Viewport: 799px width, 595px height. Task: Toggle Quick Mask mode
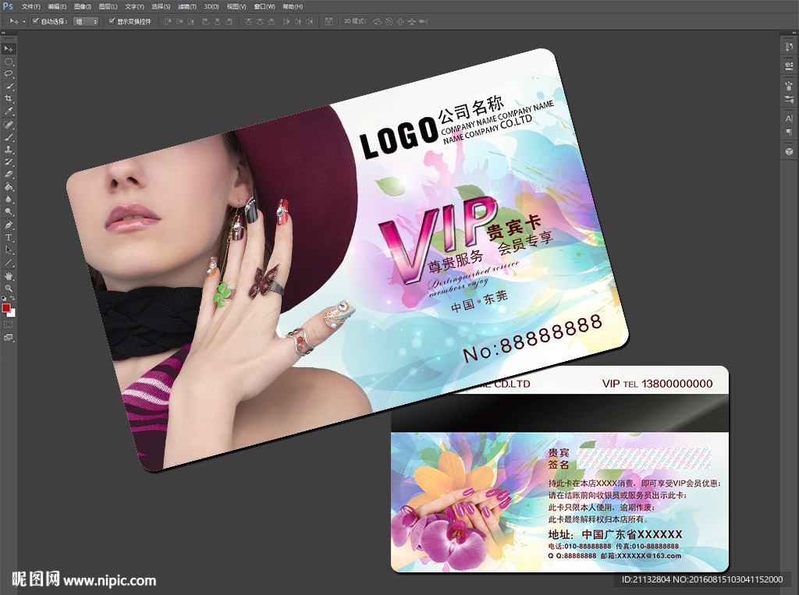click(9, 324)
